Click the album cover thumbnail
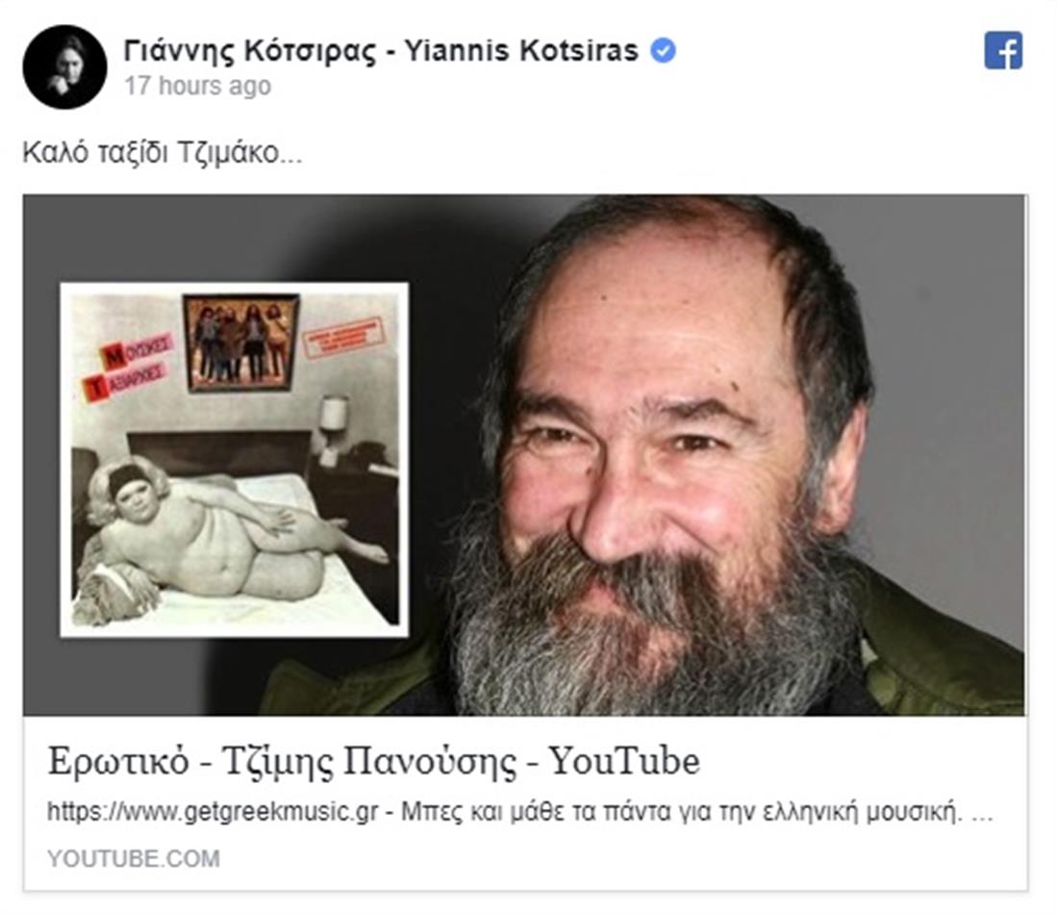 [x=234, y=459]
